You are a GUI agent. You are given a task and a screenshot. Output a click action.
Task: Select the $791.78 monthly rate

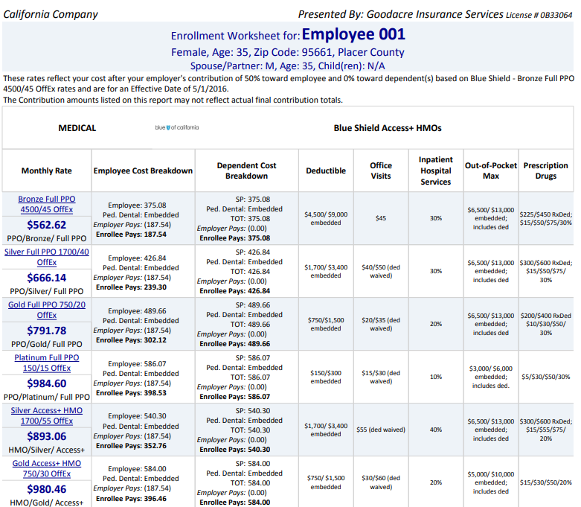pyautogui.click(x=47, y=331)
